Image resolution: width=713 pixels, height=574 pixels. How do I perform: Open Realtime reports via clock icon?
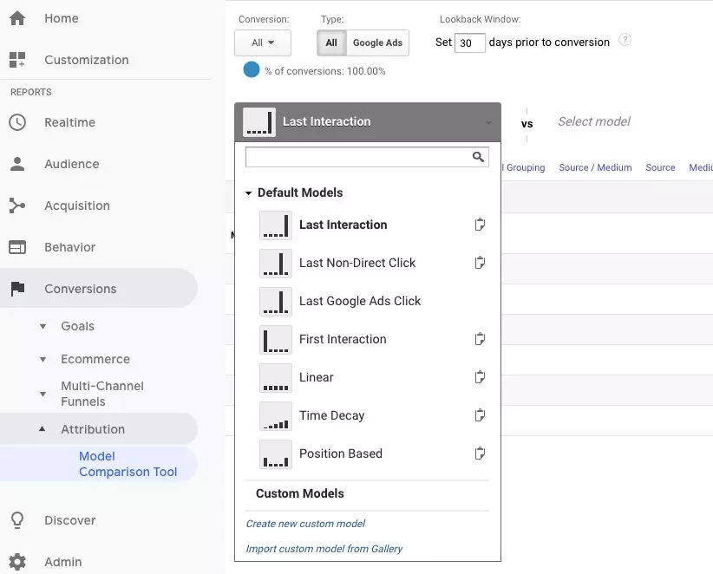pyautogui.click(x=17, y=122)
